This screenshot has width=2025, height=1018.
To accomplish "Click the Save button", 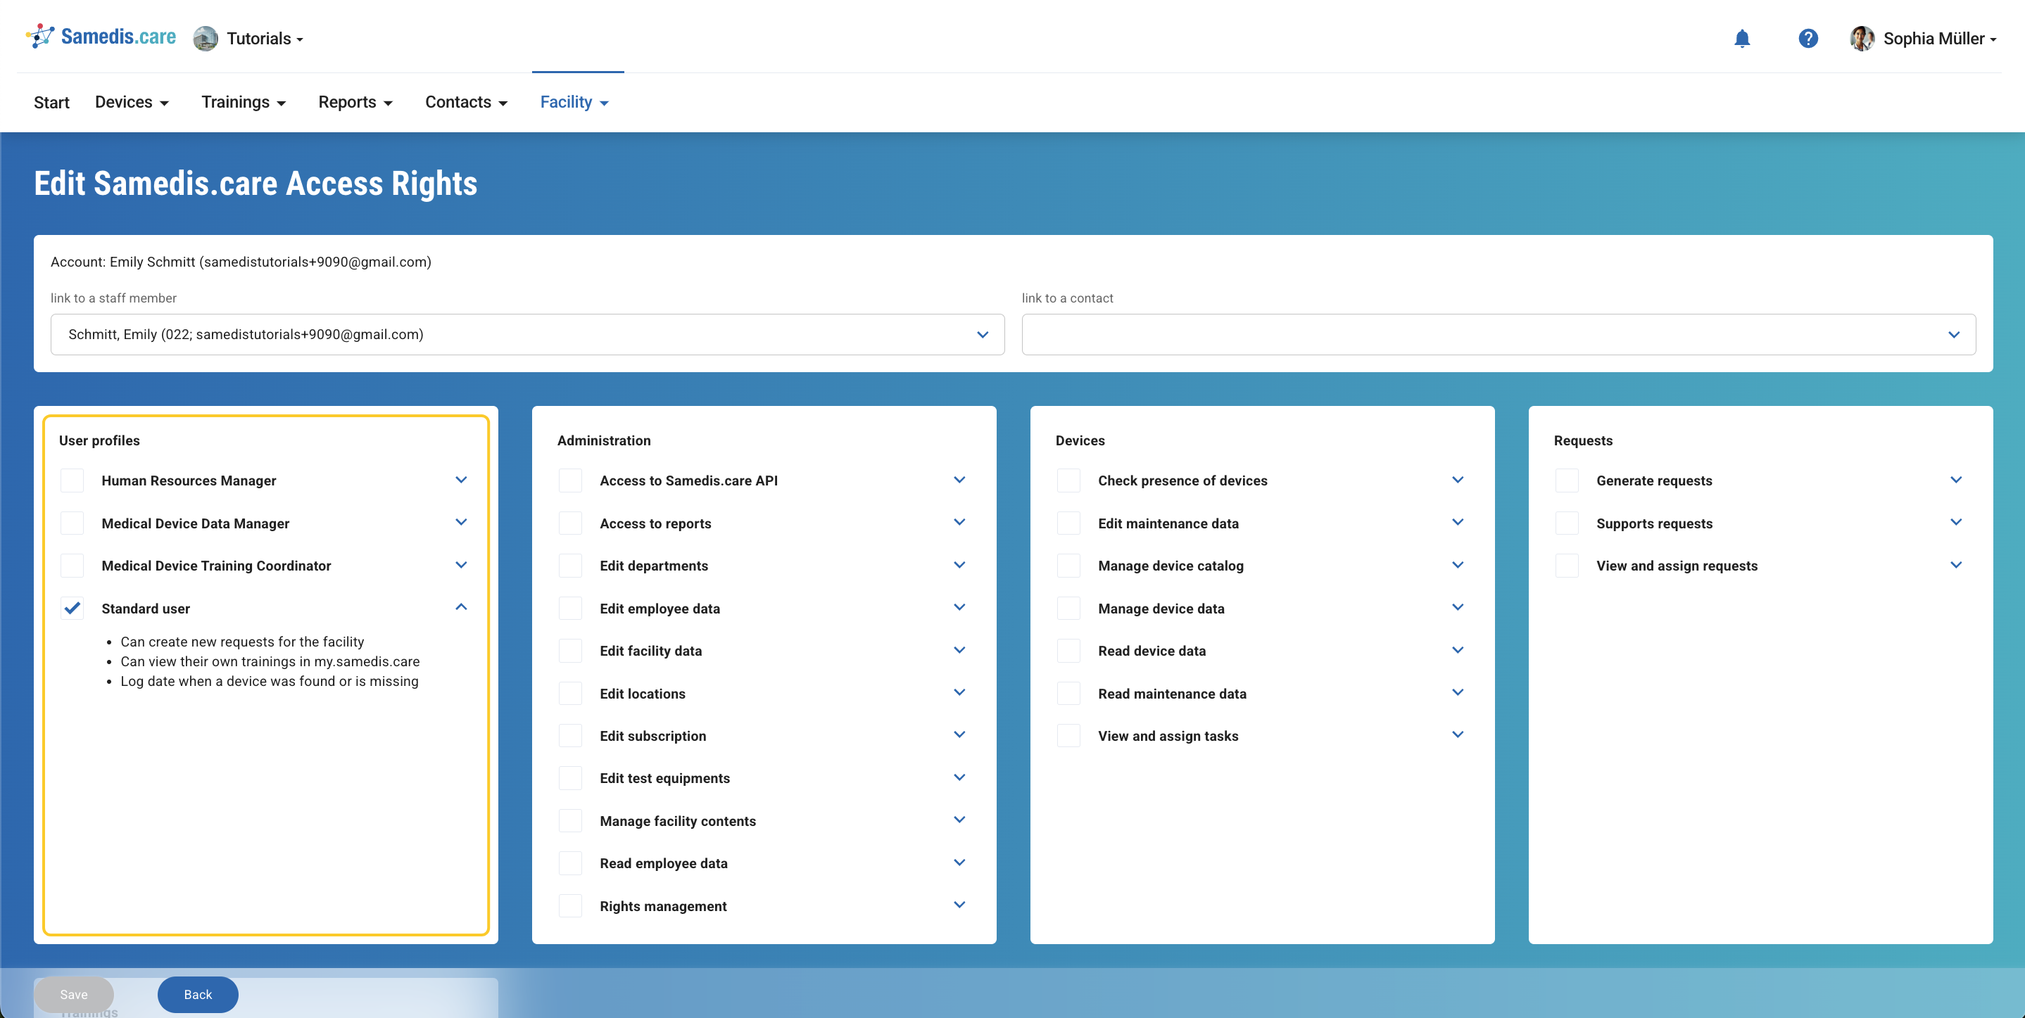I will coord(74,995).
